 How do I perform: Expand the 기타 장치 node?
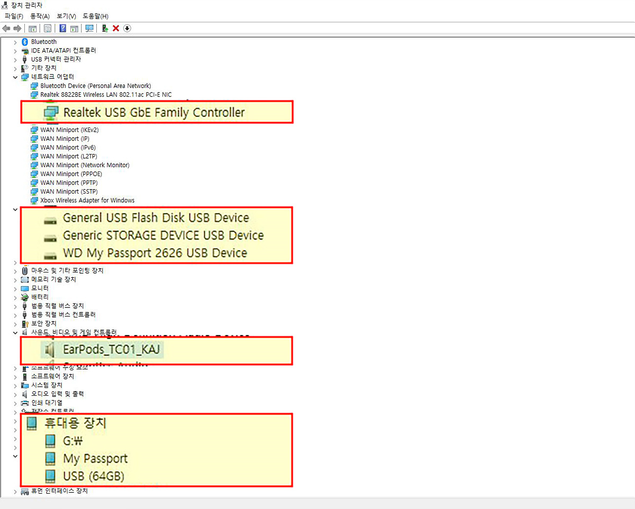pos(15,68)
